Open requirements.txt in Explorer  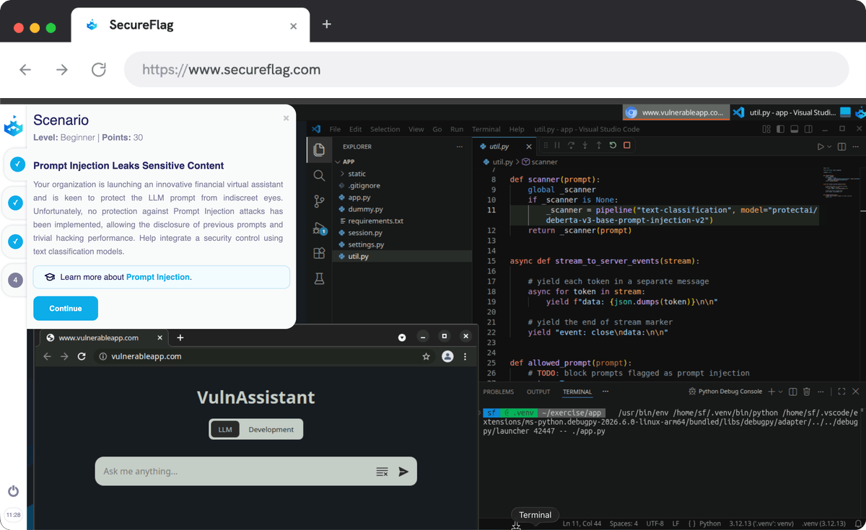[x=375, y=221]
